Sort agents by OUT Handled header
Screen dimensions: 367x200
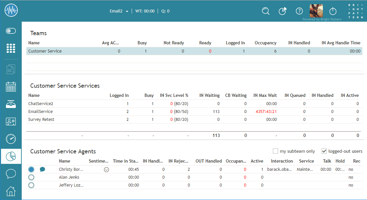click(x=209, y=161)
